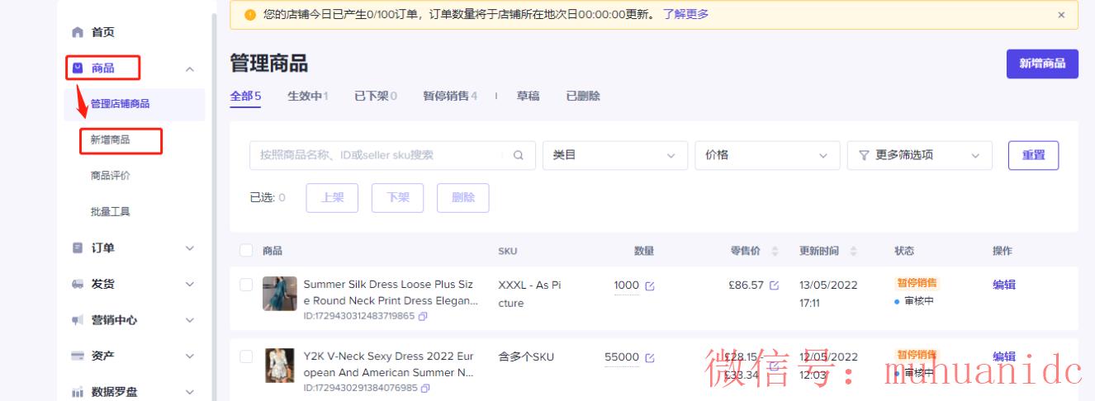Click the funnel icon in 更多筛选项
The image size is (1095, 401).
pos(864,155)
